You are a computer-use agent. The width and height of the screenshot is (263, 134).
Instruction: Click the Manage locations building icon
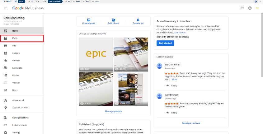coord(6,118)
